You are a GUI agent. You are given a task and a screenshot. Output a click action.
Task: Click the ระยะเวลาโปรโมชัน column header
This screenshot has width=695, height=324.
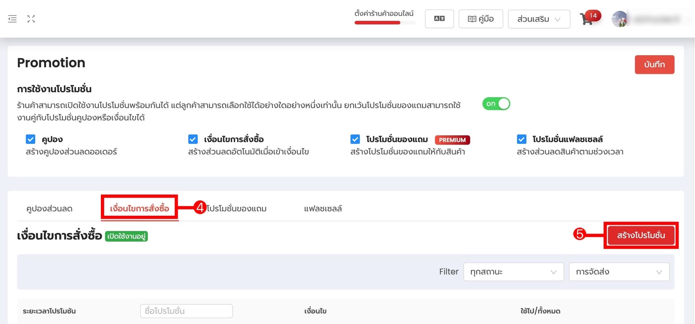point(49,311)
